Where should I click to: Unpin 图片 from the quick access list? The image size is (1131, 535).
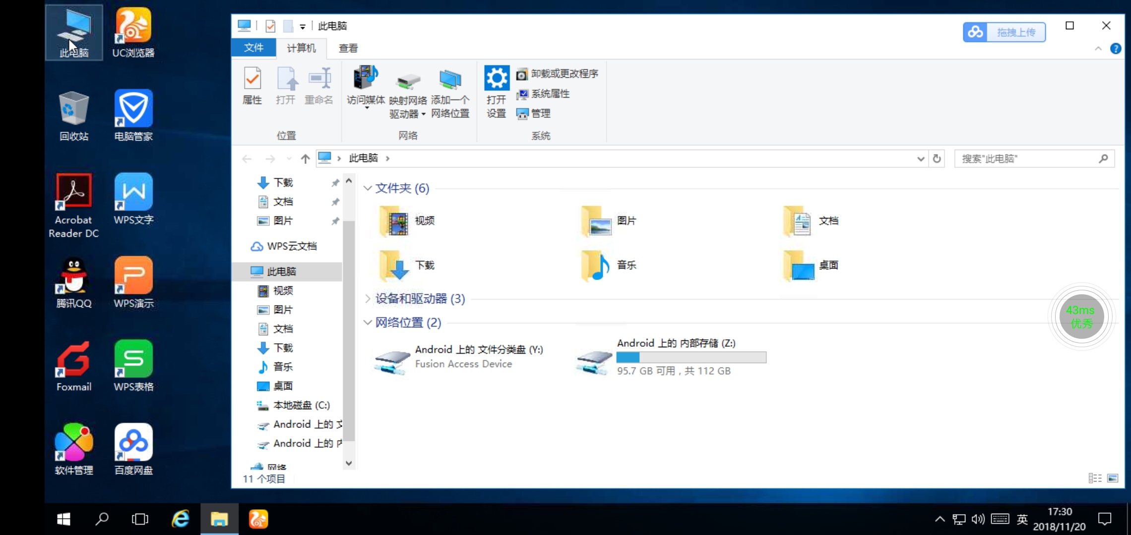[x=335, y=221]
